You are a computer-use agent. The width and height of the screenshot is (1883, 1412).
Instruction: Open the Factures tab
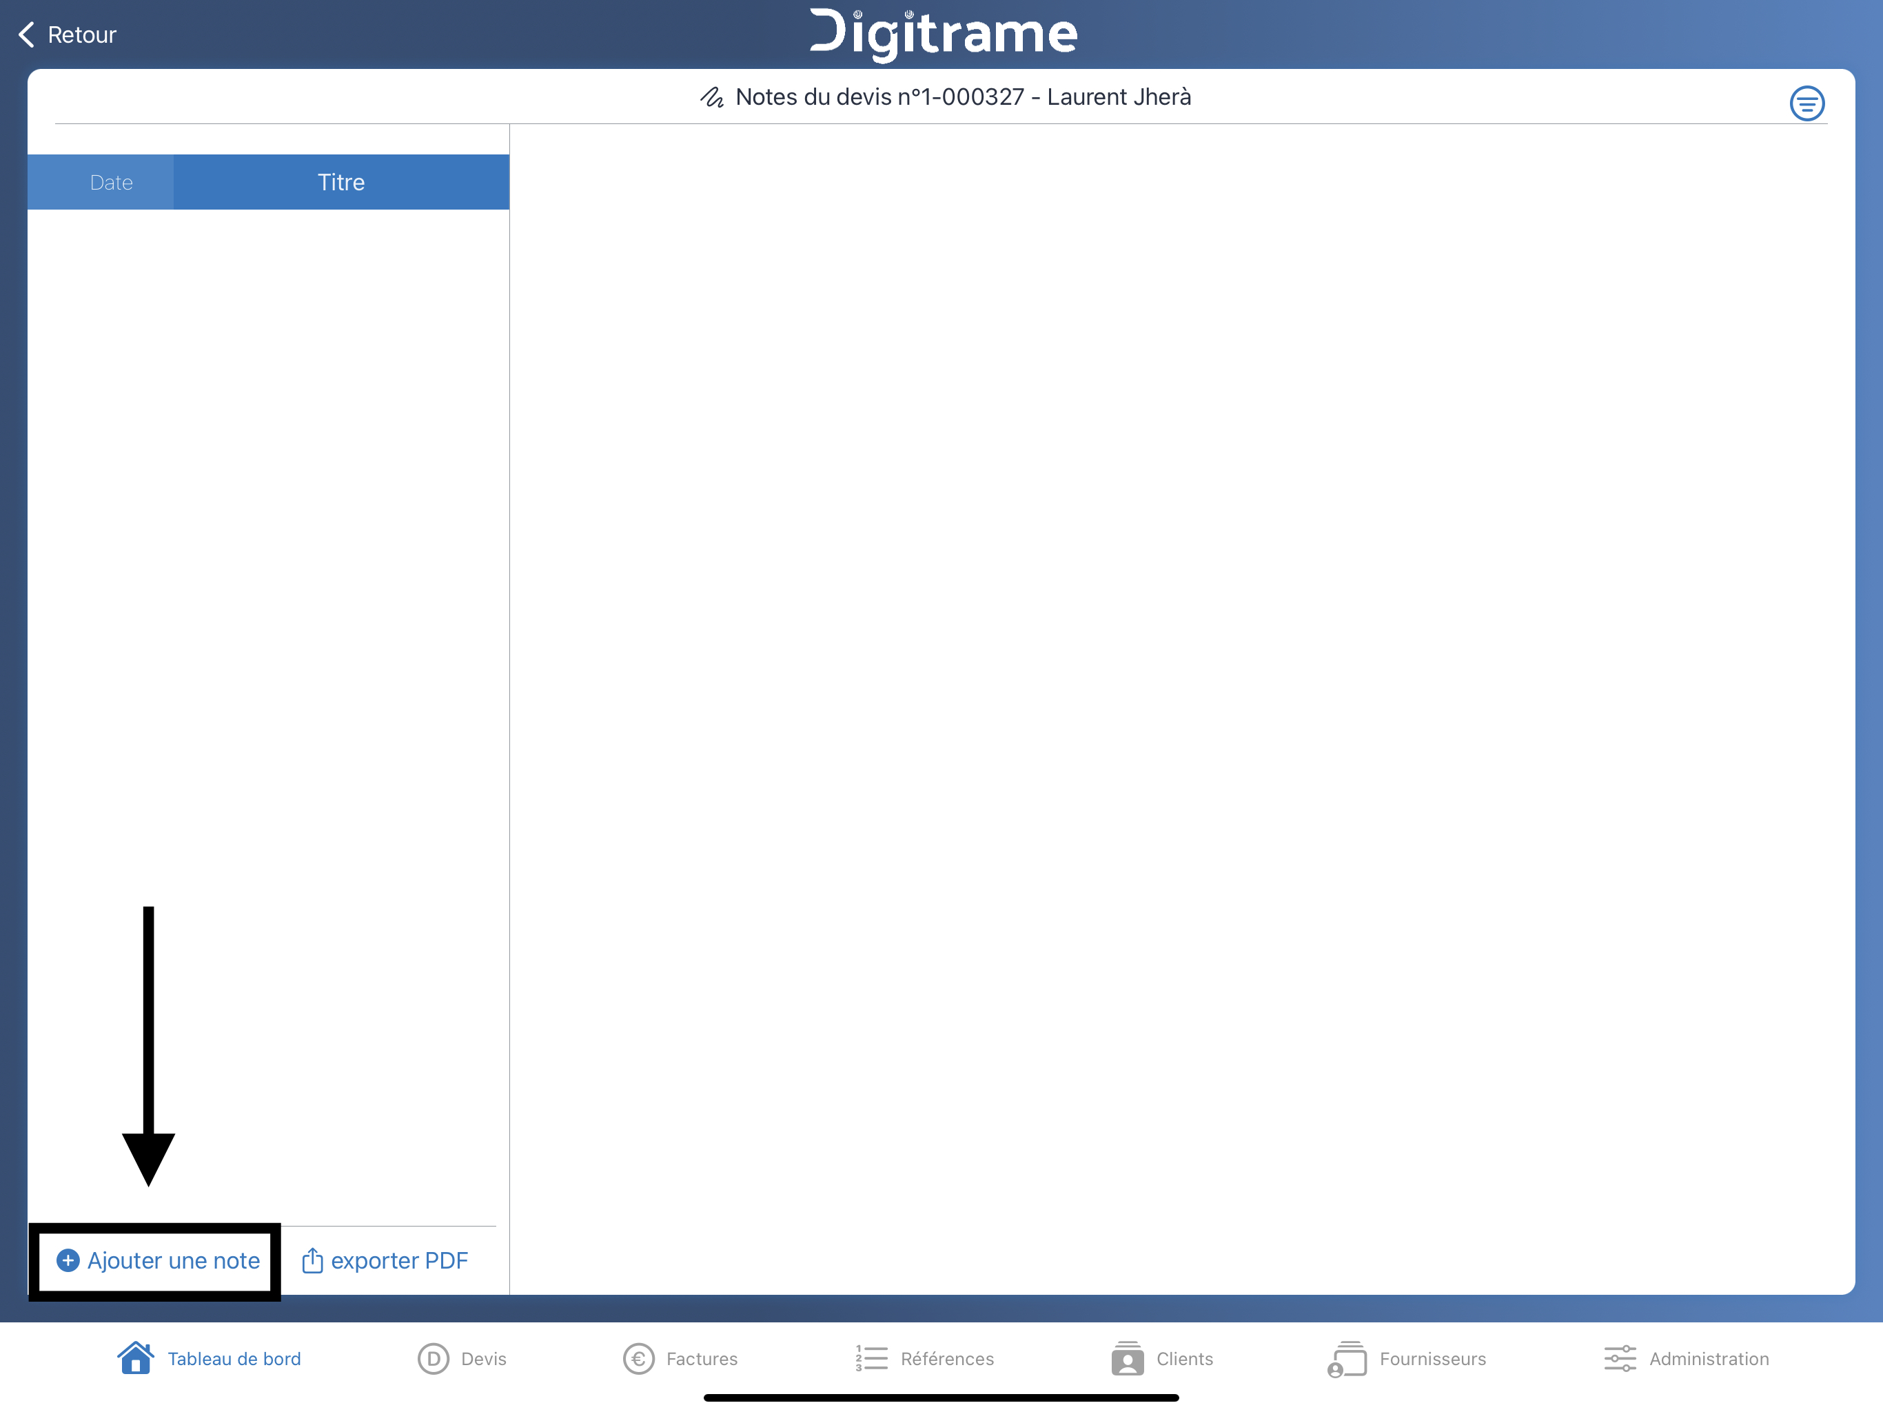[x=680, y=1358]
